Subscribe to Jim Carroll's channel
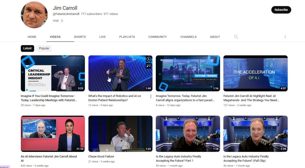This screenshot has width=305, height=168. pyautogui.click(x=281, y=10)
